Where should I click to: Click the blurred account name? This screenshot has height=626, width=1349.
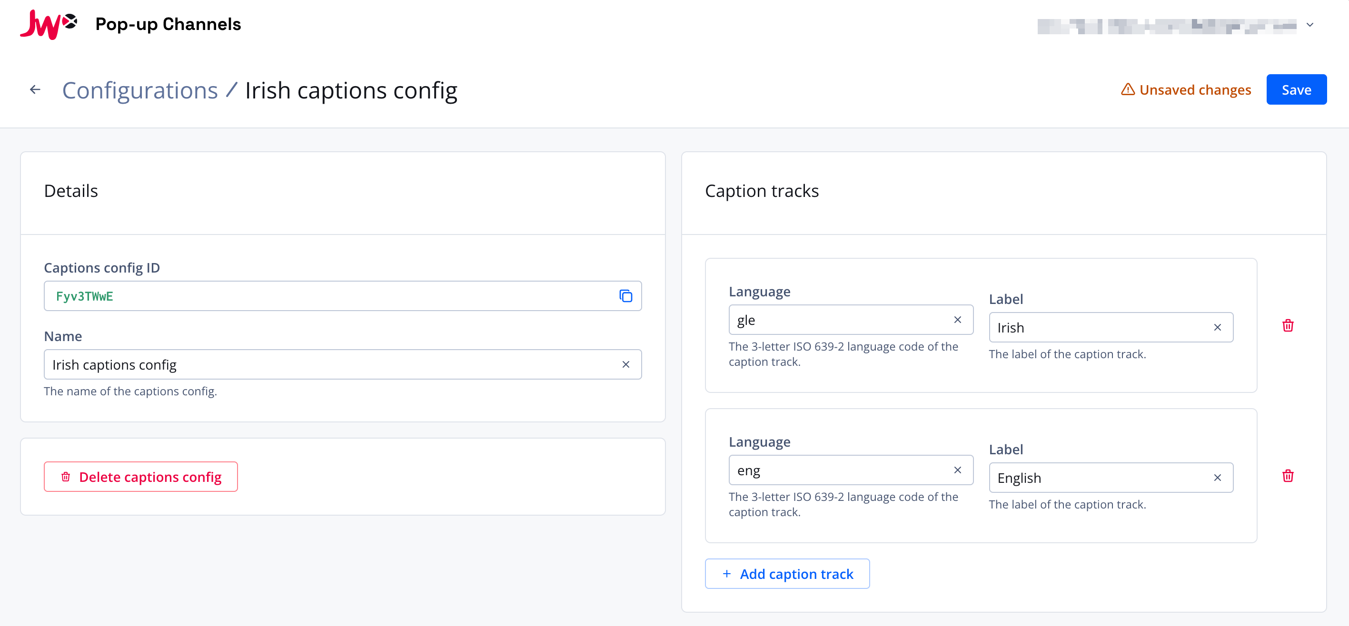tap(1166, 26)
